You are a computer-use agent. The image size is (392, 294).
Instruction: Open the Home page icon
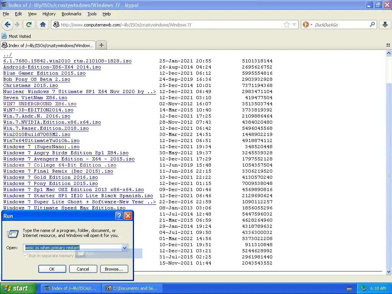tap(43, 24)
